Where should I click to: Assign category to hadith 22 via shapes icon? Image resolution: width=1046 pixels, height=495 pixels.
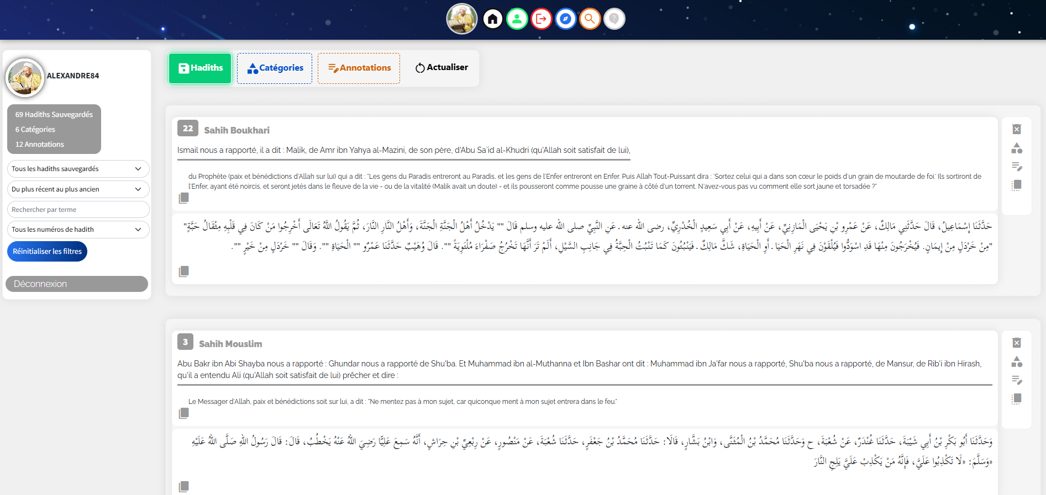tap(1016, 148)
